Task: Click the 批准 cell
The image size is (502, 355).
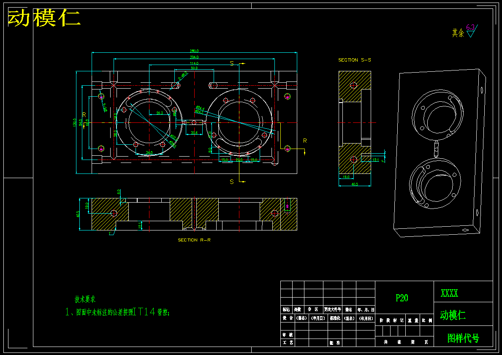Action: 335,342
